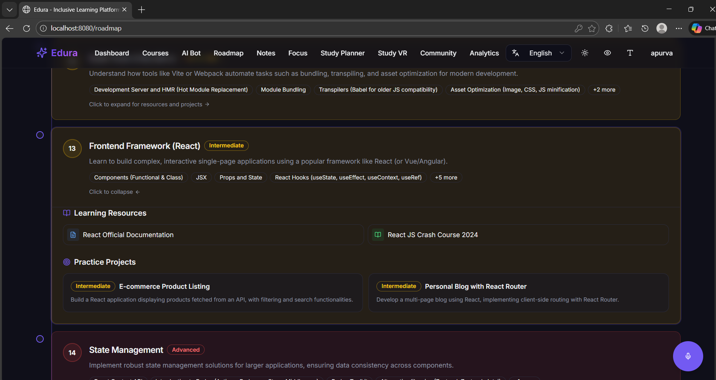Click the site information icon in address bar
716x380 pixels.
(x=43, y=28)
